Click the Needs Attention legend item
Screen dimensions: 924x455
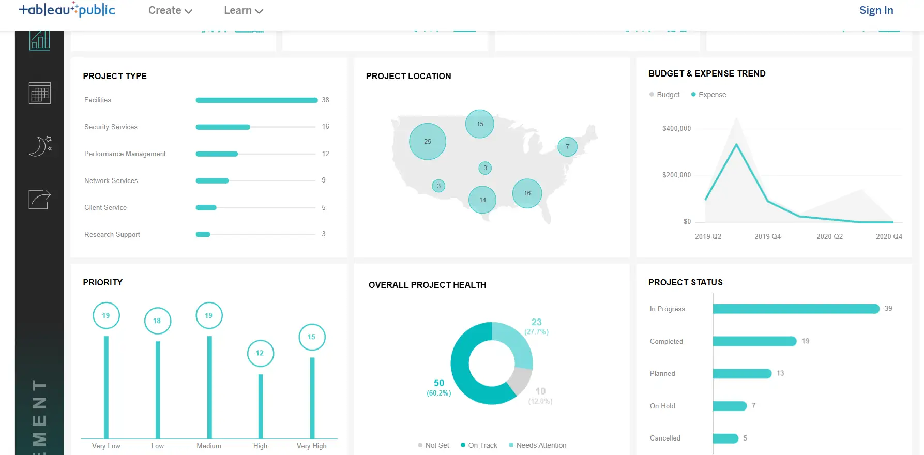pos(538,445)
